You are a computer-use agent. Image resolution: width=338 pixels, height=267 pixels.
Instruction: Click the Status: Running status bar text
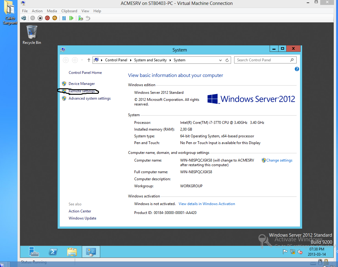34,262
